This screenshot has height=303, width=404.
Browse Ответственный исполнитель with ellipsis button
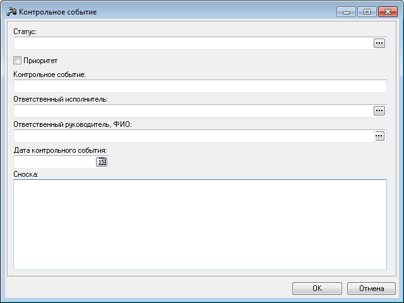coord(379,111)
